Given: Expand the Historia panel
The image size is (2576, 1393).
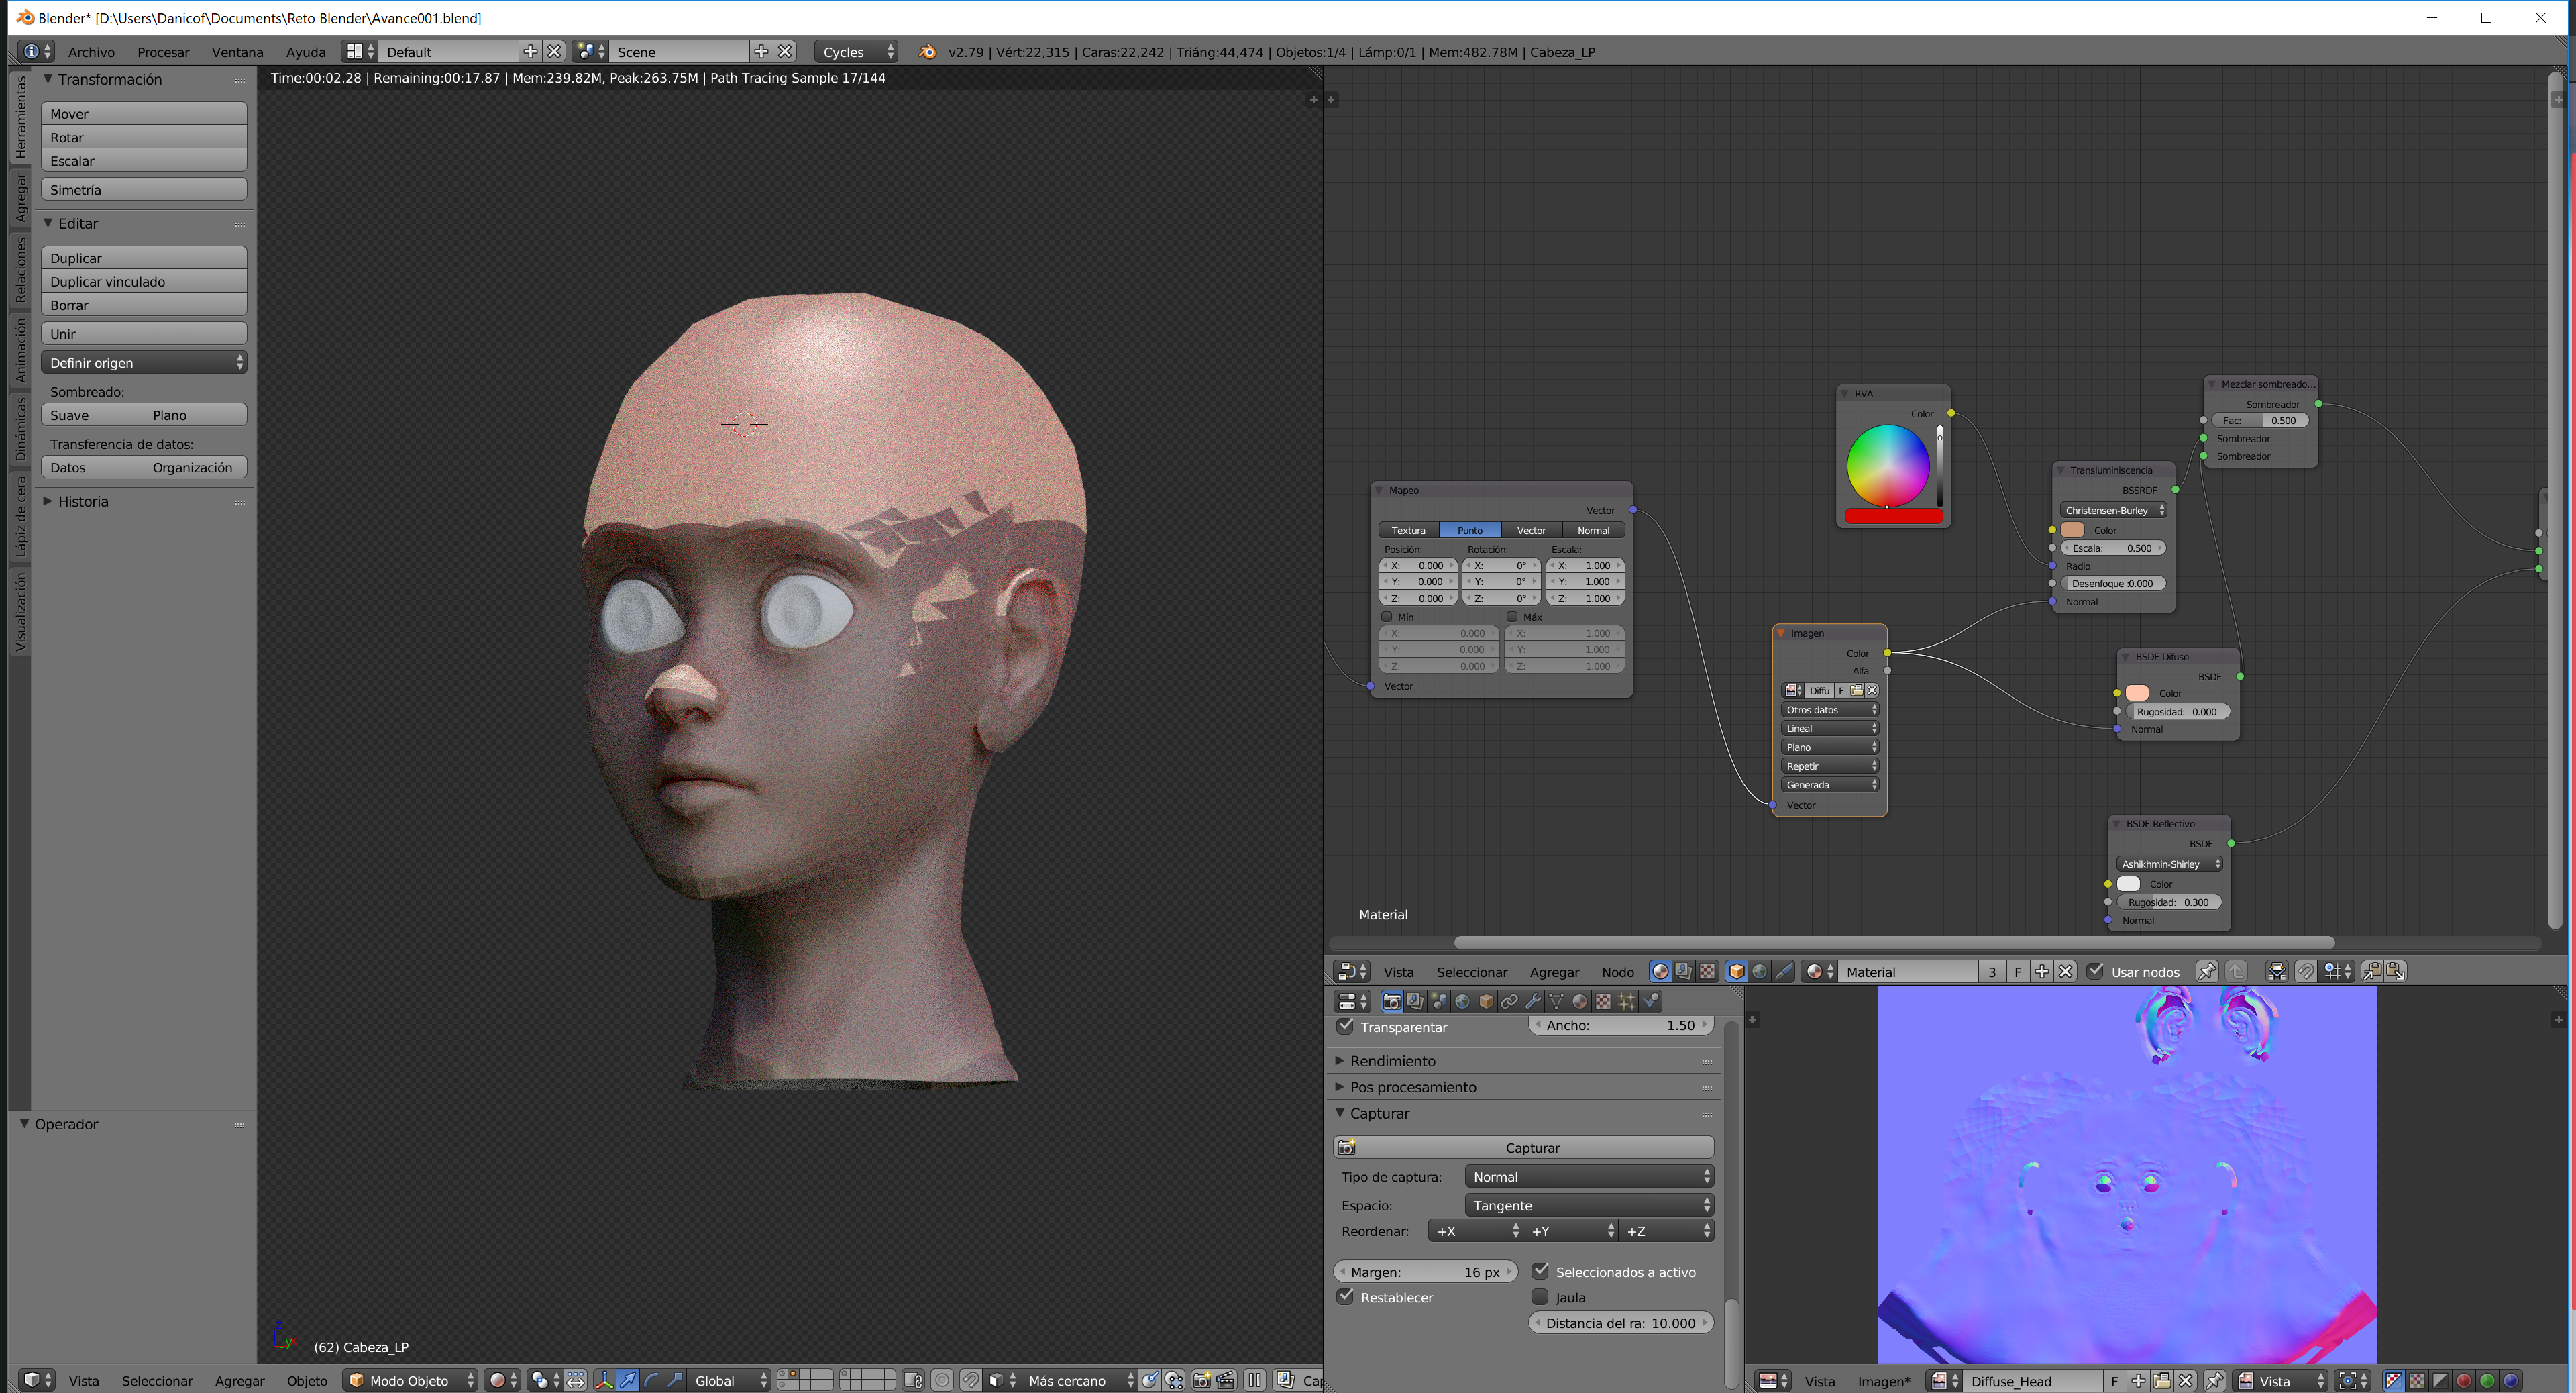Looking at the screenshot, I should 83,501.
